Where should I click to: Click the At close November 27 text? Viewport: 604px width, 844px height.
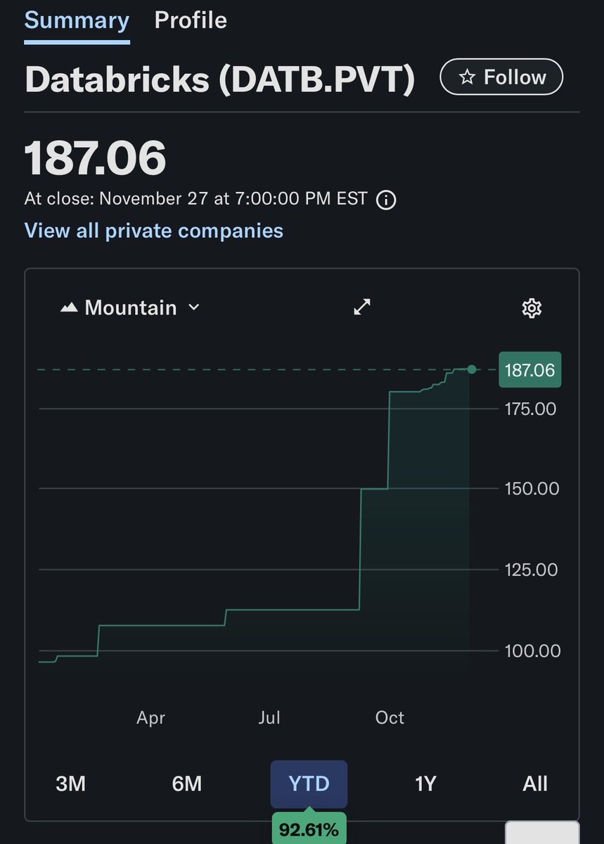tap(195, 198)
